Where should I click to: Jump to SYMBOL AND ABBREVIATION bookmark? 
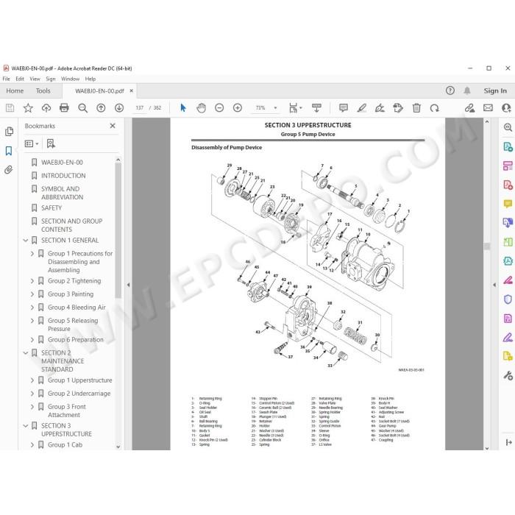tap(62, 193)
